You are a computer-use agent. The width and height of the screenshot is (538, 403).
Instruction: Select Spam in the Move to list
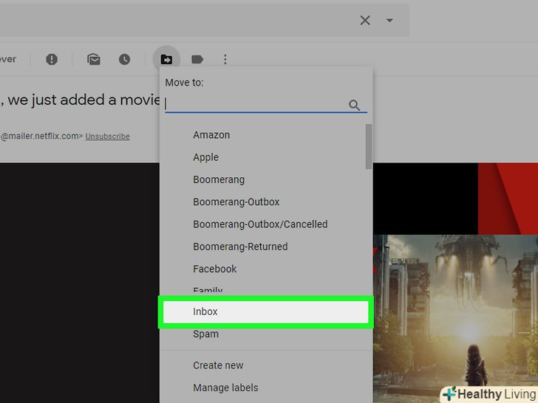point(205,334)
